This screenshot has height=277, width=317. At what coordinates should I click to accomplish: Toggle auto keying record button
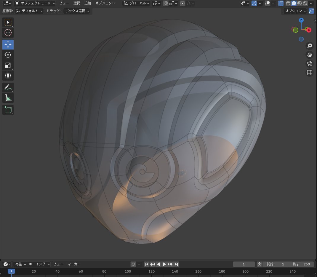click(x=133, y=264)
